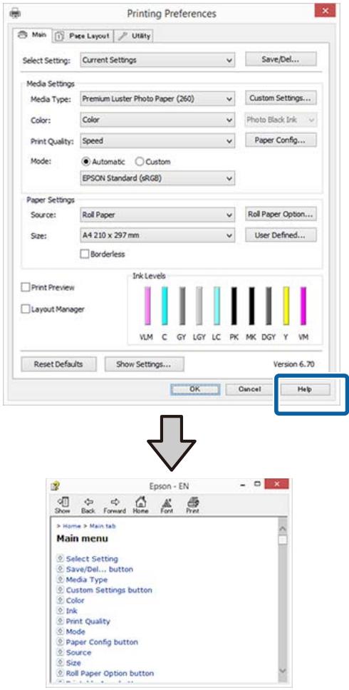
Task: Switch to the Main tab
Action: point(33,35)
